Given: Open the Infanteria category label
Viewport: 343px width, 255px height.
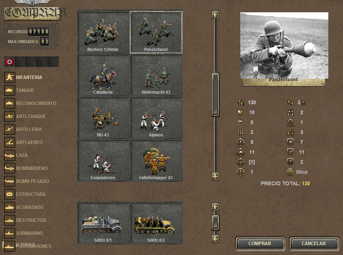Looking at the screenshot, I should 29,77.
